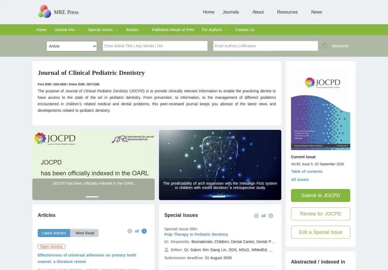Expand the Special Issues nav menu
388x270 pixels.
click(103, 30)
